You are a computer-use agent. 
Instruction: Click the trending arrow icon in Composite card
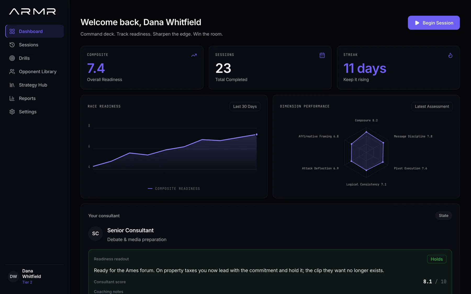point(194,55)
